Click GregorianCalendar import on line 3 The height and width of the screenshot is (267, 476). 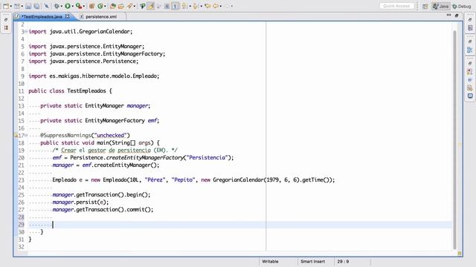(80, 31)
